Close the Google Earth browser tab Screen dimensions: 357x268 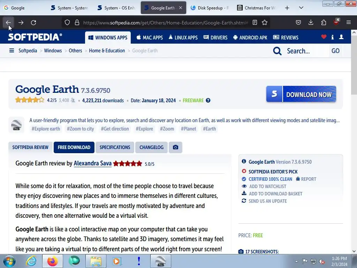(x=181, y=8)
